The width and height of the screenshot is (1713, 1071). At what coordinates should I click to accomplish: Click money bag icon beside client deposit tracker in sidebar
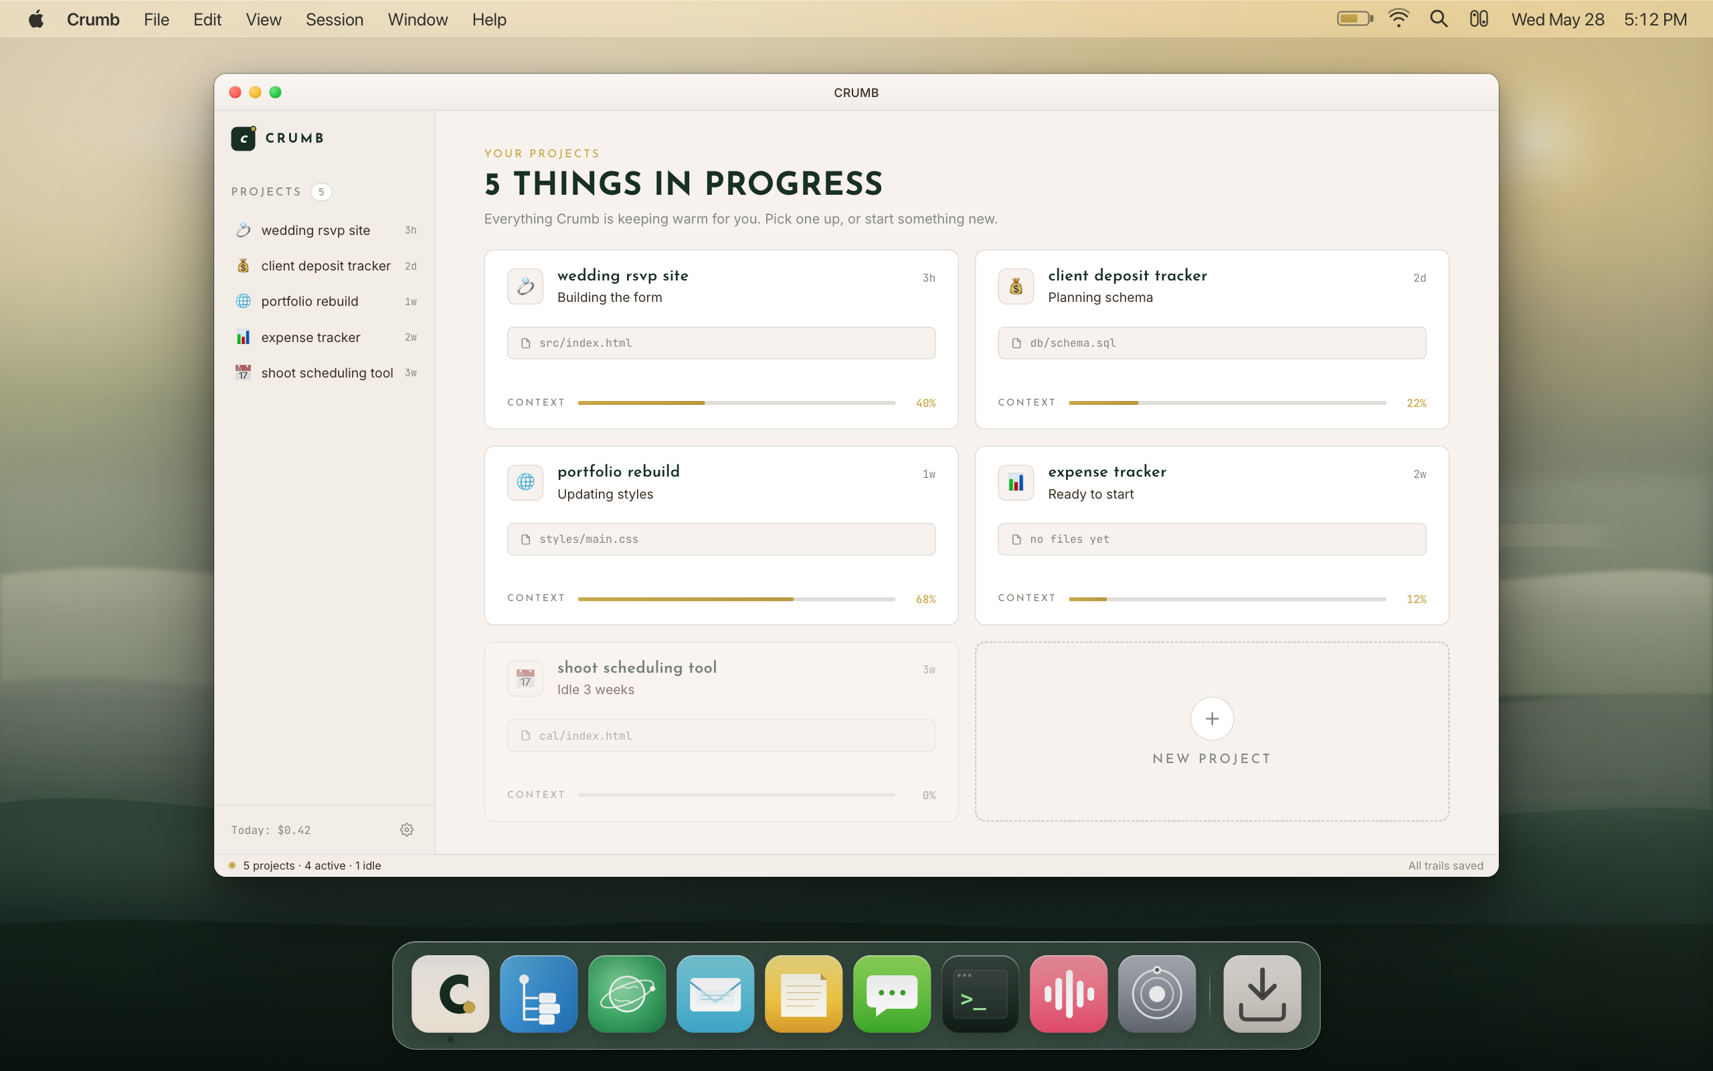[x=244, y=266]
